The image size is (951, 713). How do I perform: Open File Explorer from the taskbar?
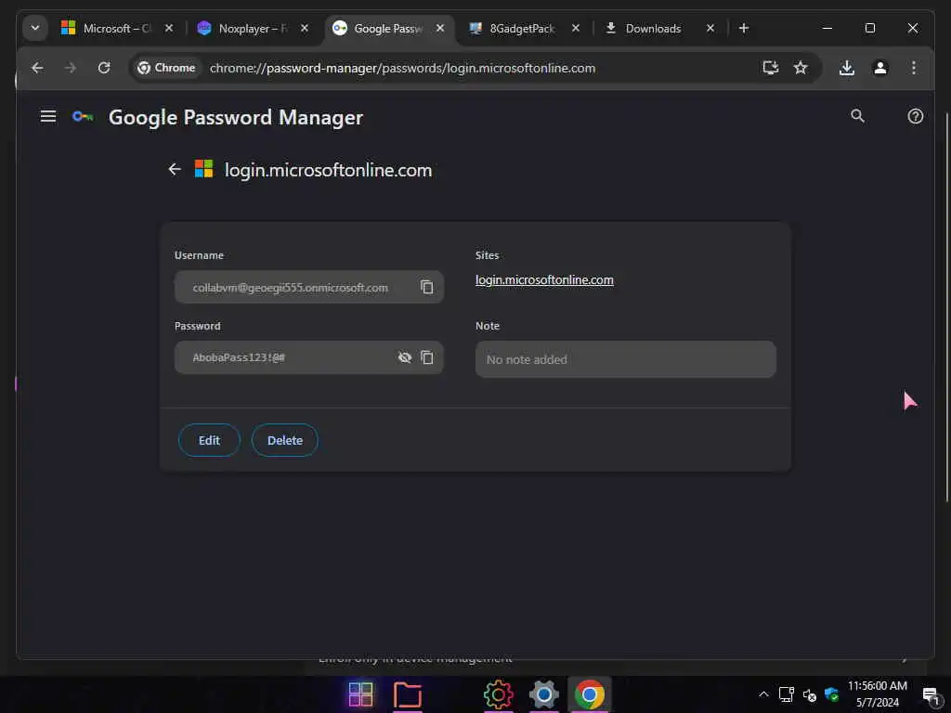[x=407, y=694]
